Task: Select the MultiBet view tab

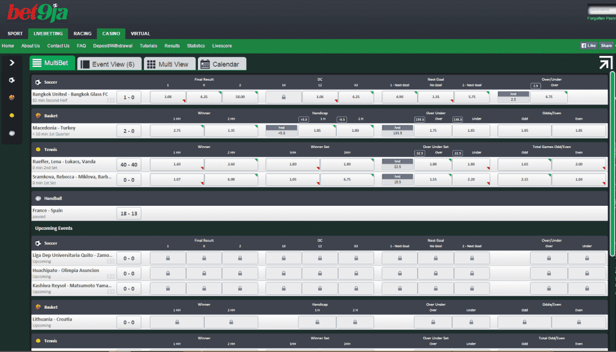Action: [x=52, y=63]
